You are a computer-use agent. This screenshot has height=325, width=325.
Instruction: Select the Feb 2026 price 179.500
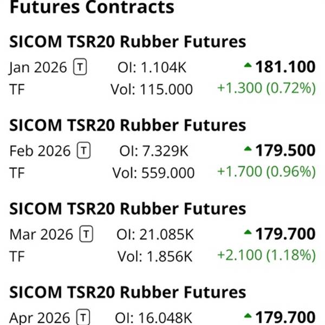click(x=285, y=151)
